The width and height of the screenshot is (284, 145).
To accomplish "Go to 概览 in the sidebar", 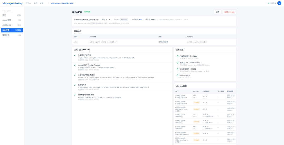I will pyautogui.click(x=12, y=15).
